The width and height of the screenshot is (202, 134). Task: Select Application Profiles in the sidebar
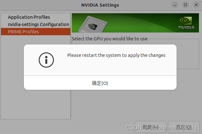point(29,17)
